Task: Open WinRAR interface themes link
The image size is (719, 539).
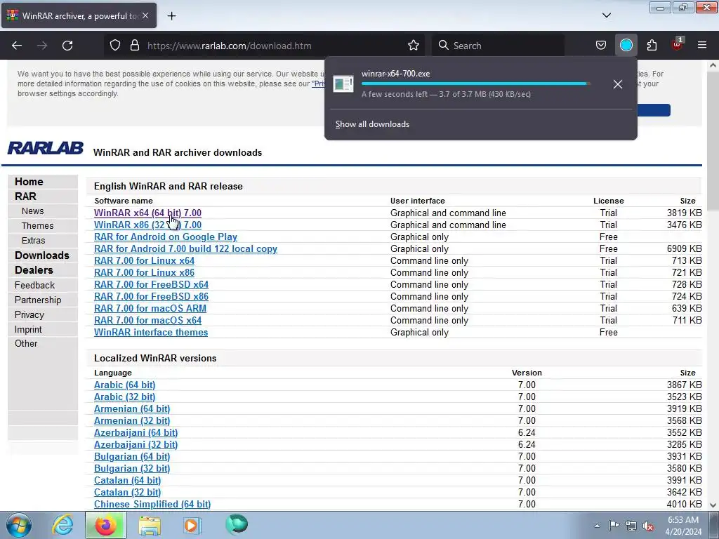Action: 151,332
